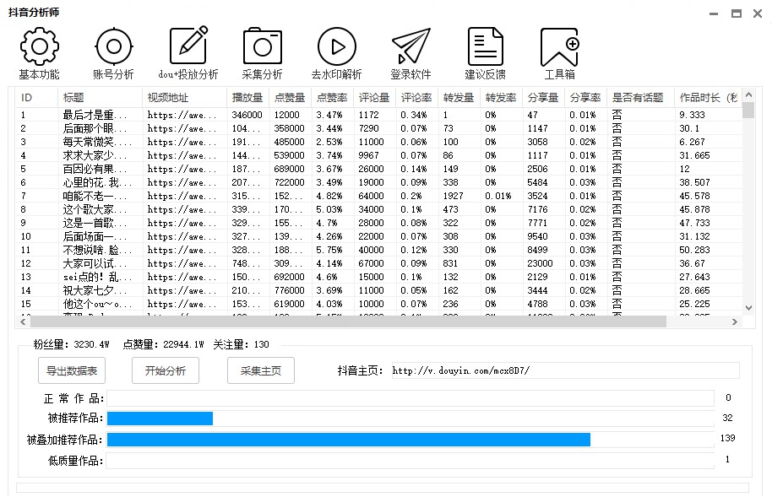
Task: Focus the 抖音主页 URL field
Action: click(565, 370)
